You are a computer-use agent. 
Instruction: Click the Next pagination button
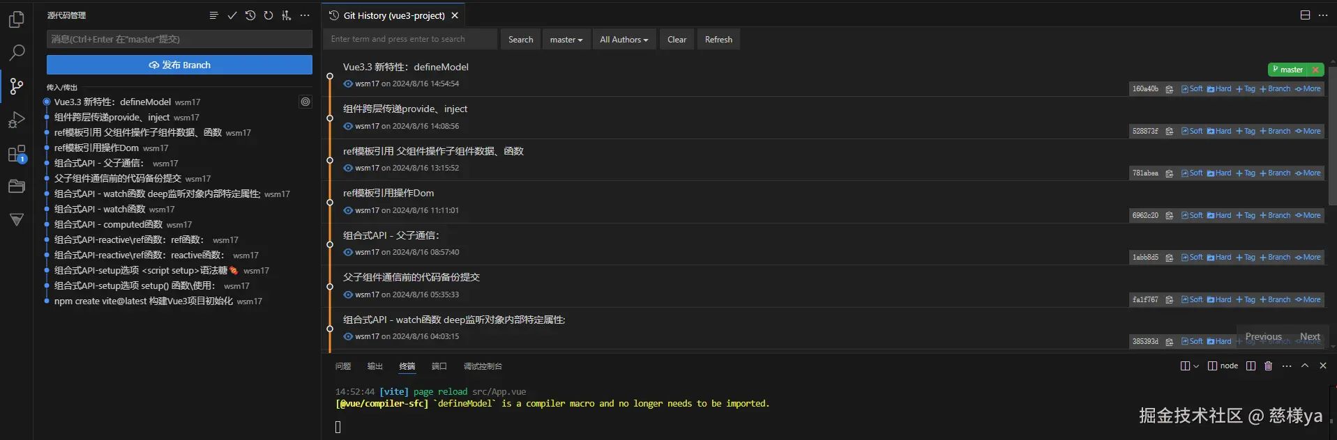pos(1310,337)
